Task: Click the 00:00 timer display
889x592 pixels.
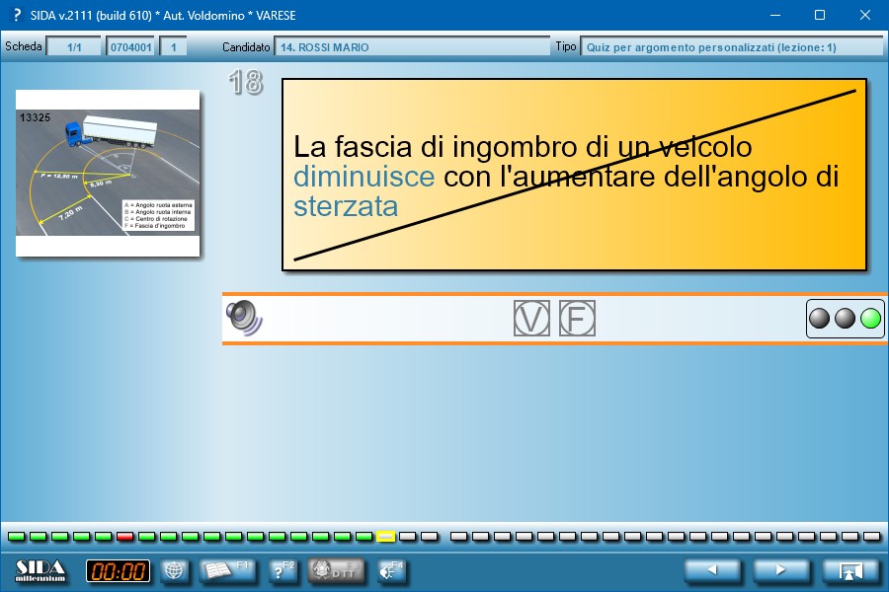Action: (x=119, y=570)
